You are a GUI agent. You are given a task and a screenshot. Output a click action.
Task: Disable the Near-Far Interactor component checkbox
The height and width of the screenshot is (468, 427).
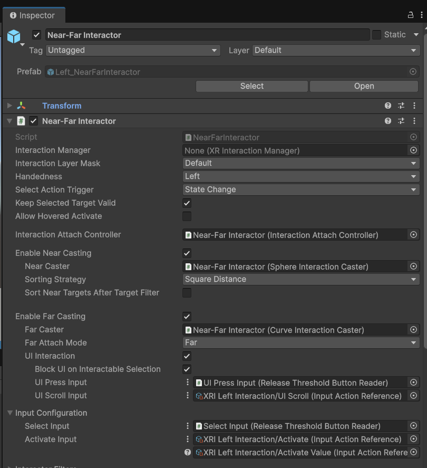pyautogui.click(x=33, y=121)
